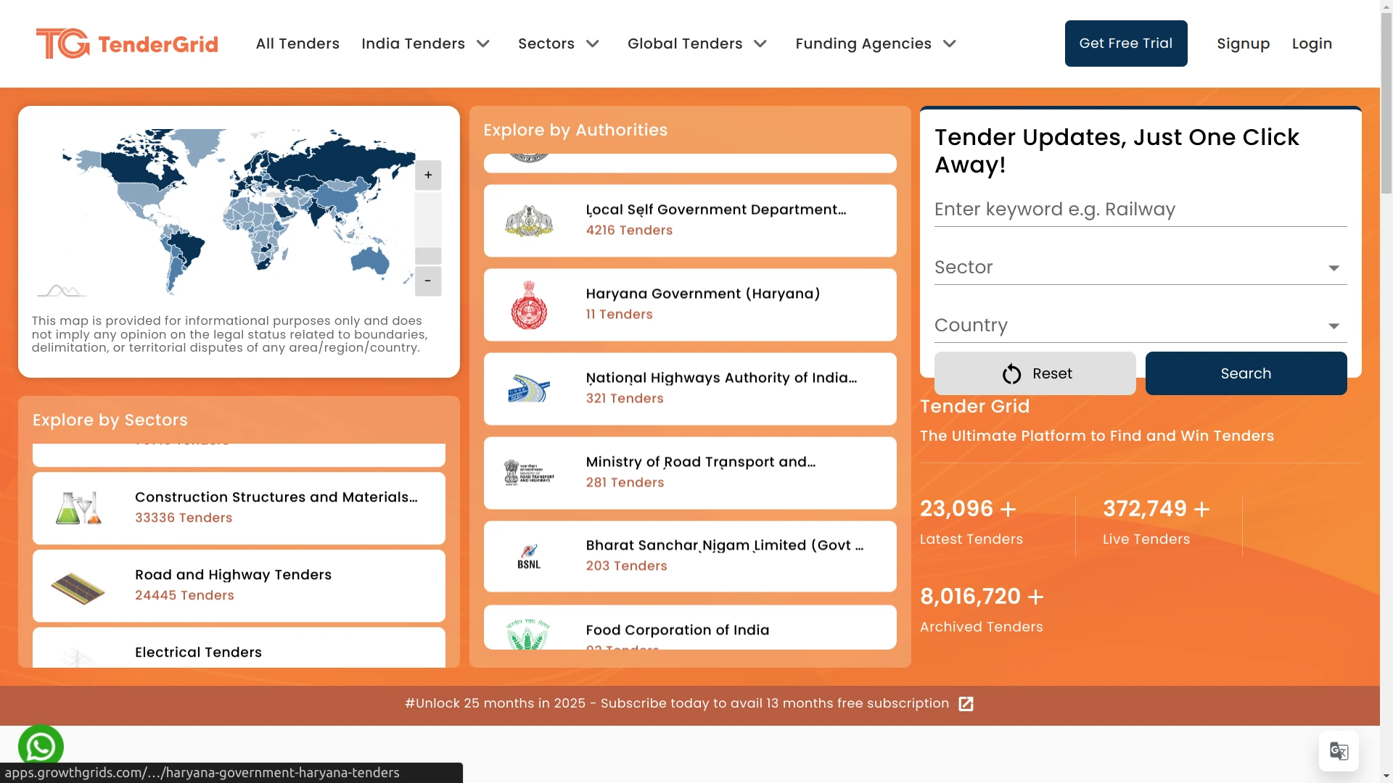This screenshot has width=1393, height=783.
Task: Open the Country dropdown in search form
Action: (x=1141, y=326)
